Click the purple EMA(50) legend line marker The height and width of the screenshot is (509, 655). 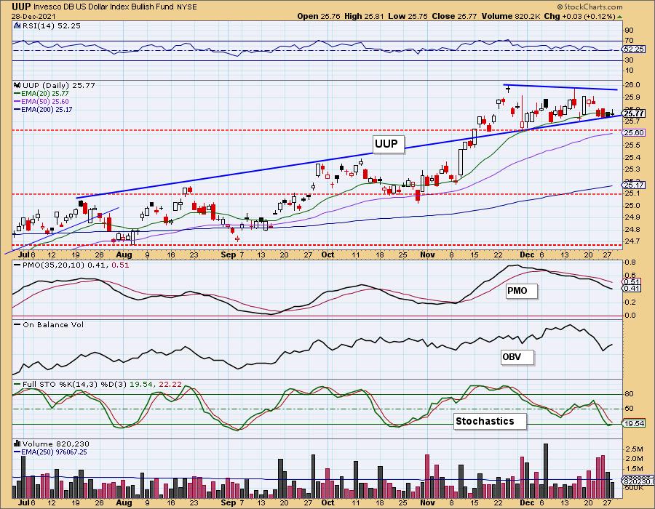[x=17, y=102]
